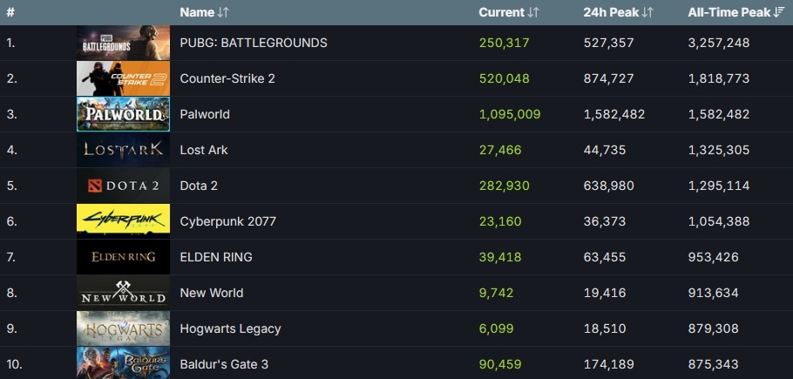Screen dimensions: 793x379
Task: Click All-Time Peak descending sort icon
Action: pyautogui.click(x=779, y=12)
